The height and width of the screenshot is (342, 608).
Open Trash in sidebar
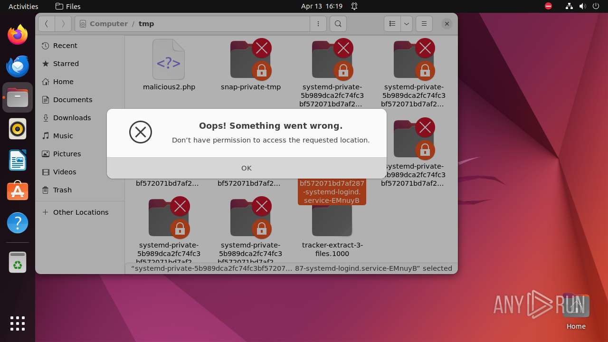(80, 190)
